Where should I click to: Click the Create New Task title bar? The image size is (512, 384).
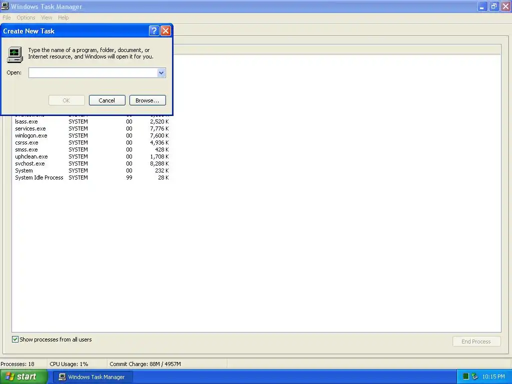75,31
